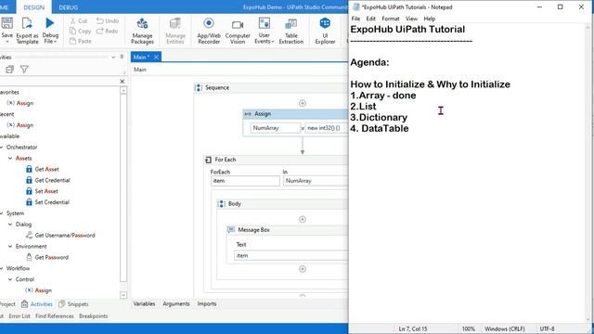Select the Get Asset activity
The width and height of the screenshot is (594, 334).
pos(47,169)
